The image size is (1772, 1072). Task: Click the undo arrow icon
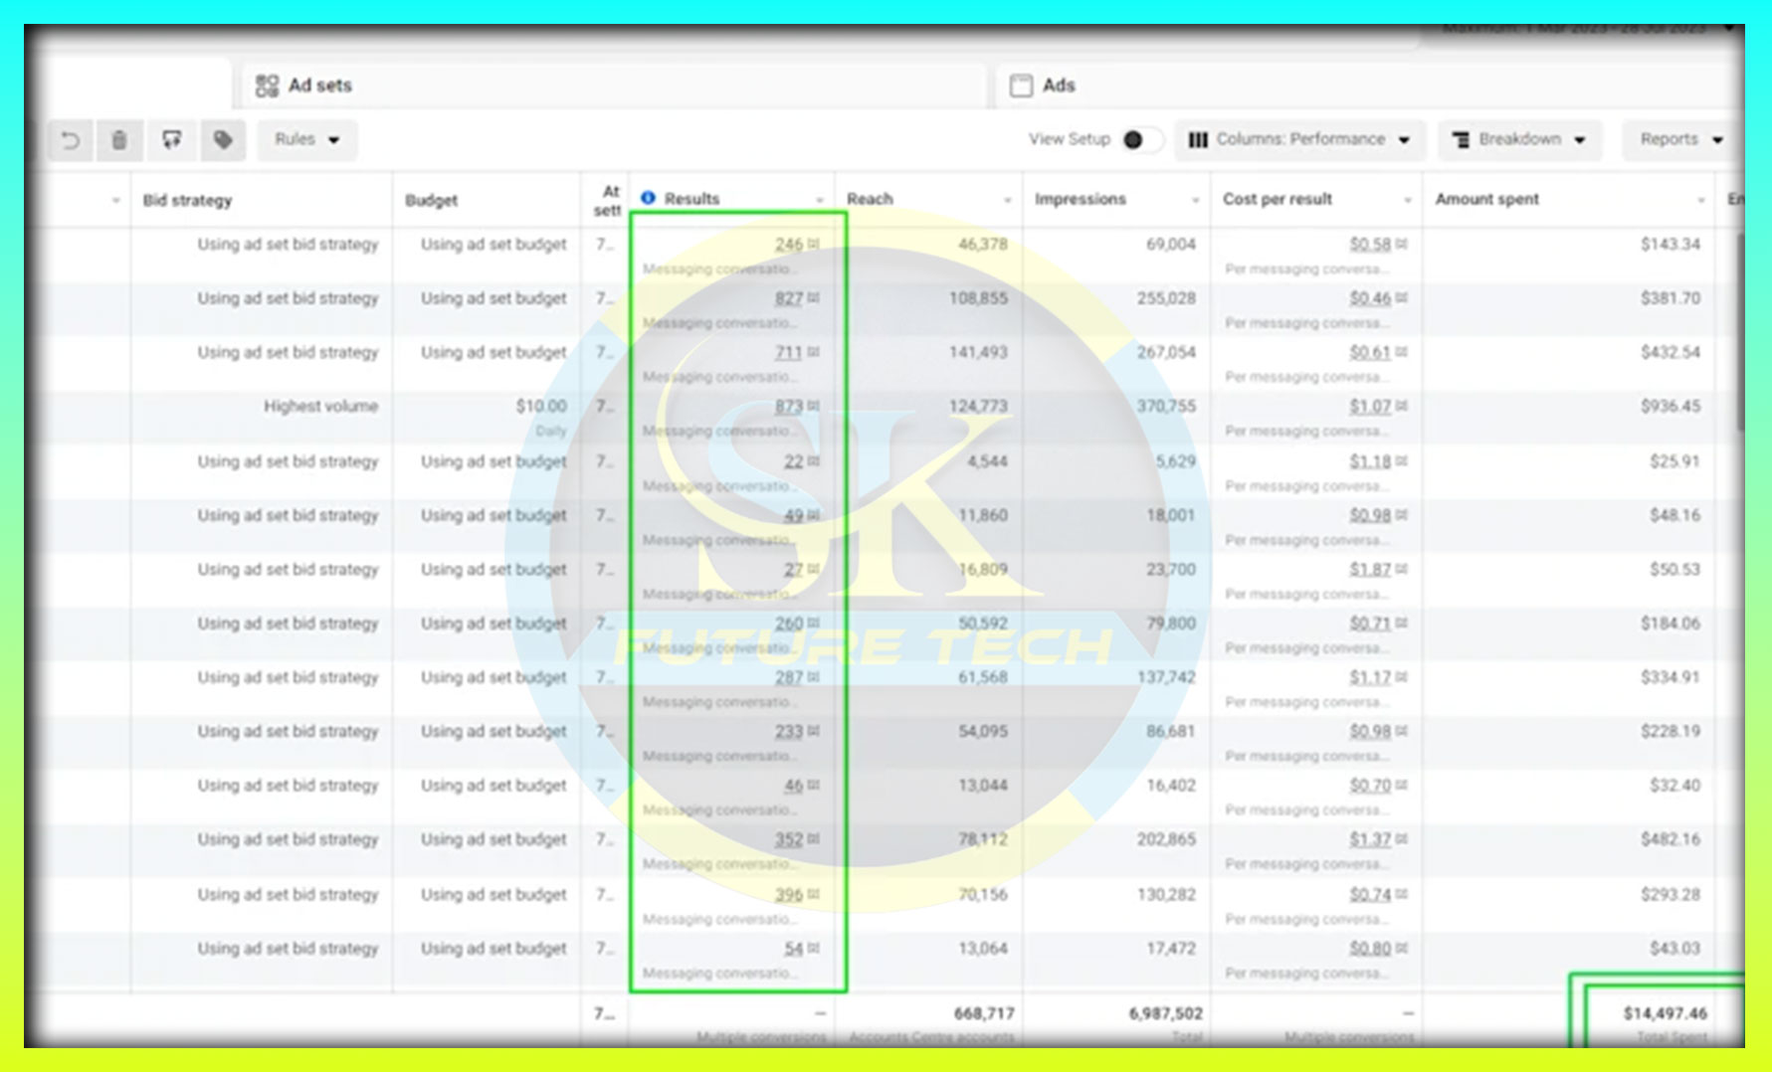(x=71, y=140)
